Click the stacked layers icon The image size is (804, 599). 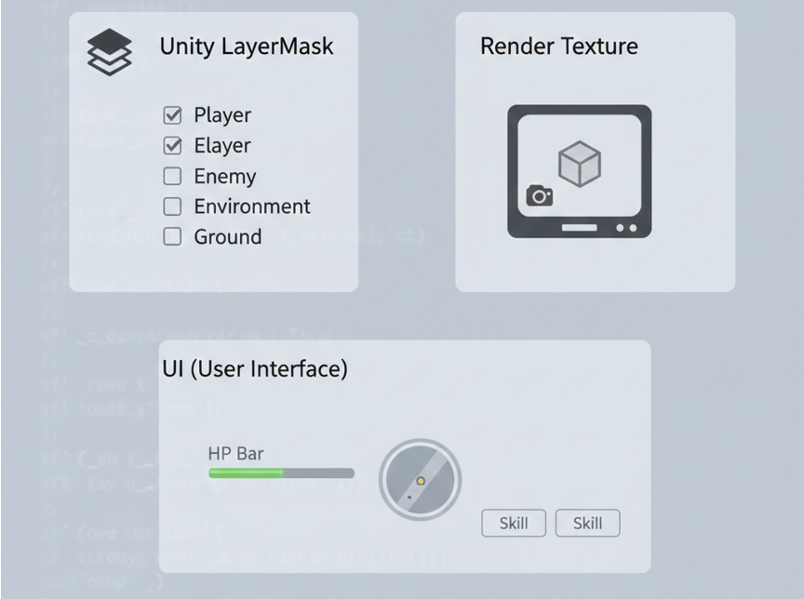pos(109,52)
